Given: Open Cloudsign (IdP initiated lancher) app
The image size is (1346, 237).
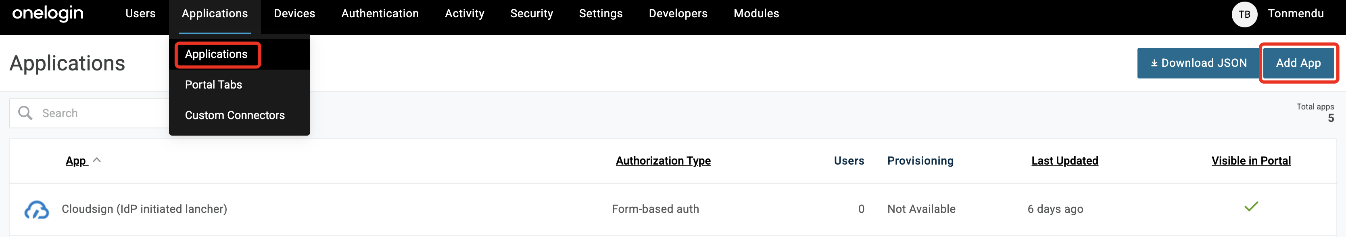Looking at the screenshot, I should (x=144, y=209).
